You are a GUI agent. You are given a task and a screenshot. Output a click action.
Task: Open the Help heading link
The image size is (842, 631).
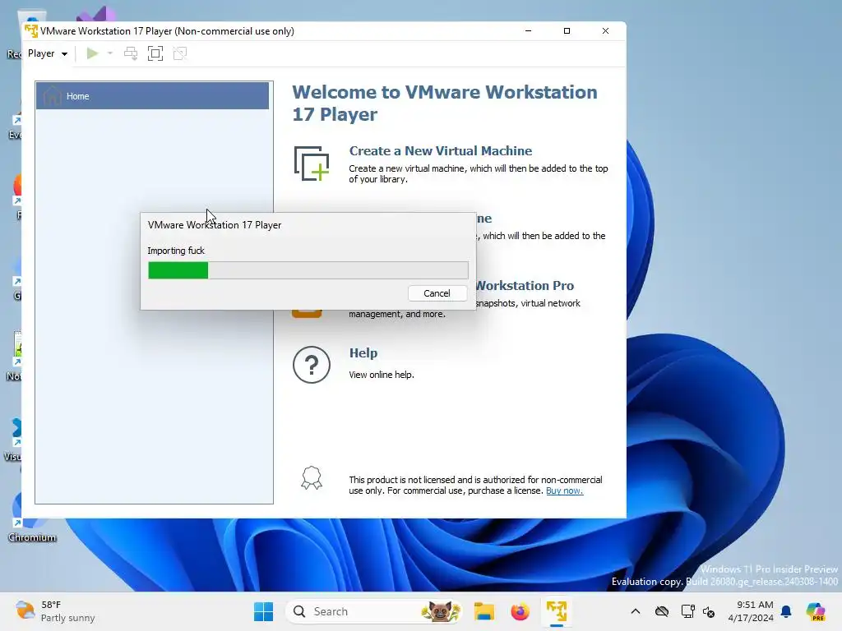[x=363, y=353]
